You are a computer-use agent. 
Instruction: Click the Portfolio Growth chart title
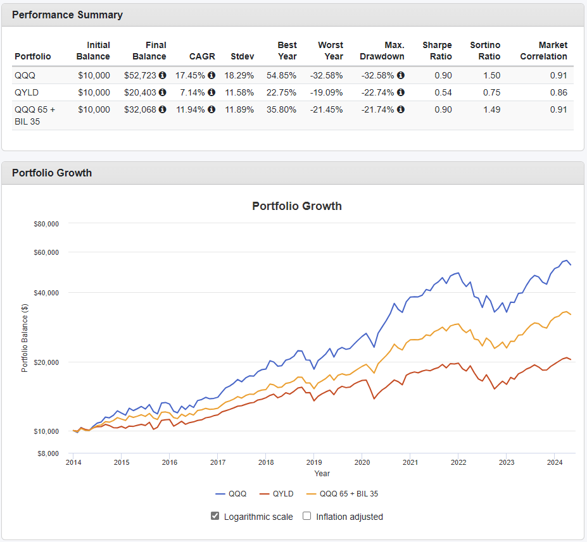tap(297, 206)
